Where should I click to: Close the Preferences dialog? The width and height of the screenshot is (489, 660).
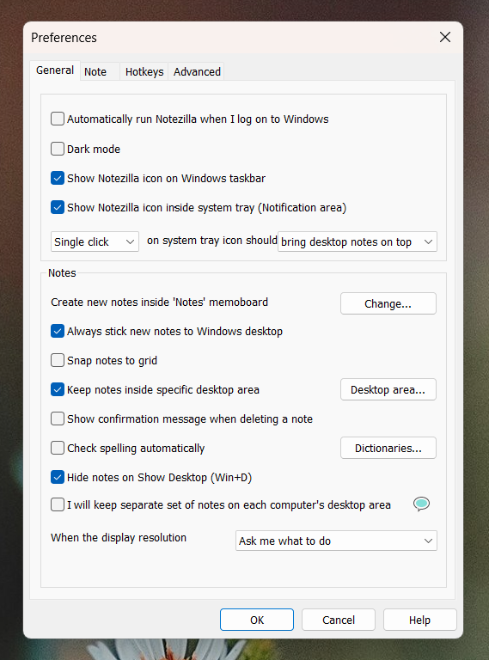[445, 37]
